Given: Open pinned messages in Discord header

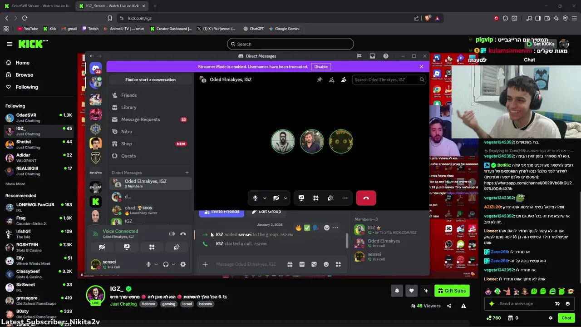Looking at the screenshot, I should click(x=320, y=79).
